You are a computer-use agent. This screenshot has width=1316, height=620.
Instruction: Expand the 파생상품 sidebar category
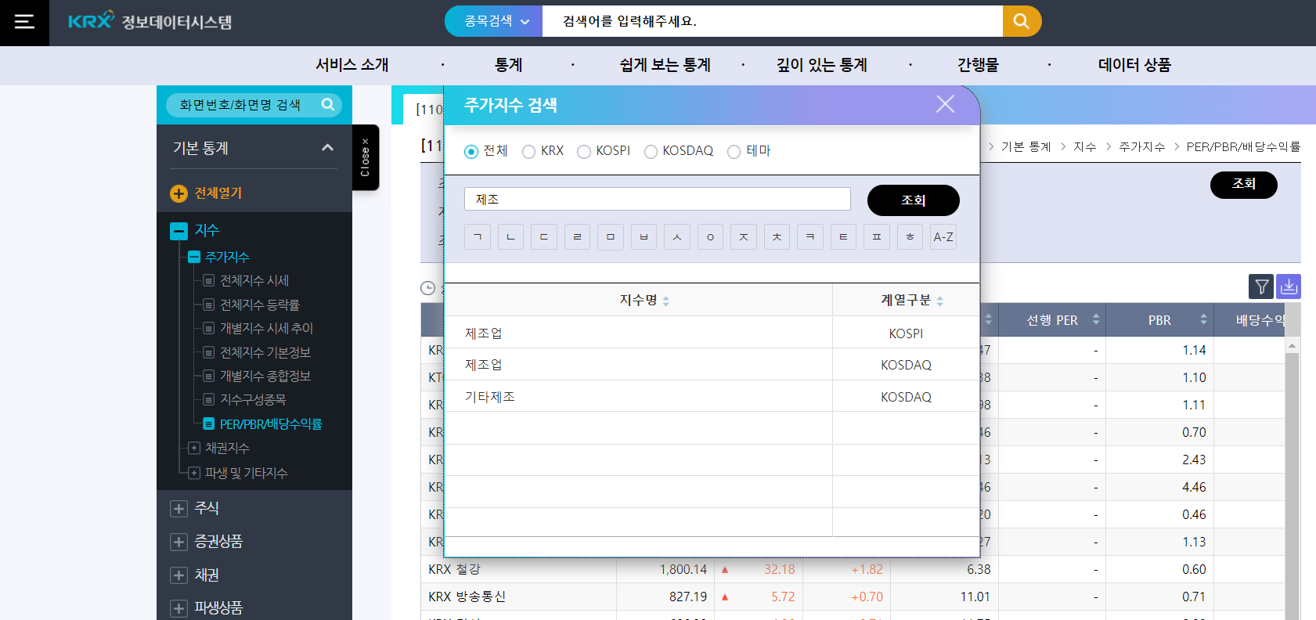tap(178, 608)
